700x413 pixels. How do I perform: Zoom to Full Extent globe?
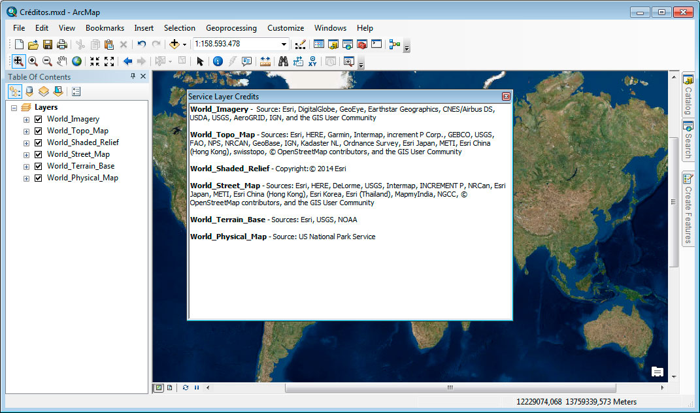76,61
